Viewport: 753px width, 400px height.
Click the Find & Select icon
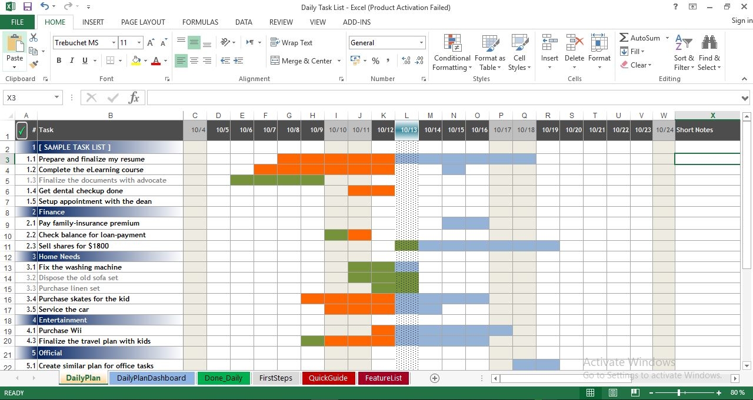pyautogui.click(x=709, y=53)
